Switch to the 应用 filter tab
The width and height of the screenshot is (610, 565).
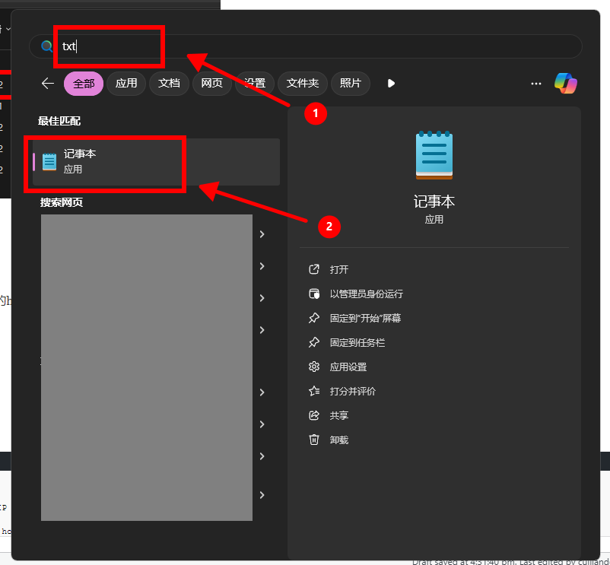pos(126,83)
